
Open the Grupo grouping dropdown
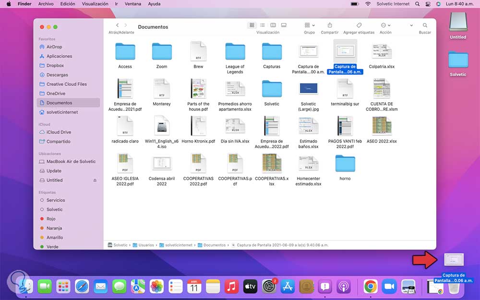(x=310, y=25)
